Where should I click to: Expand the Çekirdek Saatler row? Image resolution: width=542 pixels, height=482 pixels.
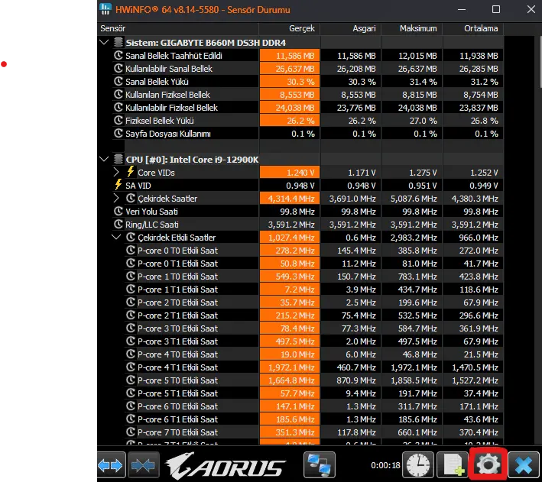(x=116, y=198)
